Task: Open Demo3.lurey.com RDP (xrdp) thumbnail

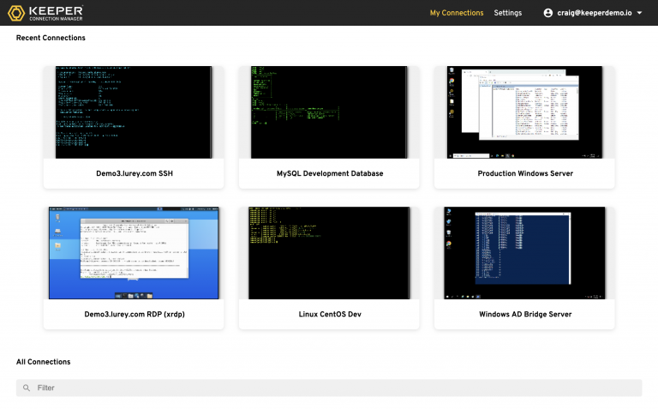Action: (x=134, y=252)
